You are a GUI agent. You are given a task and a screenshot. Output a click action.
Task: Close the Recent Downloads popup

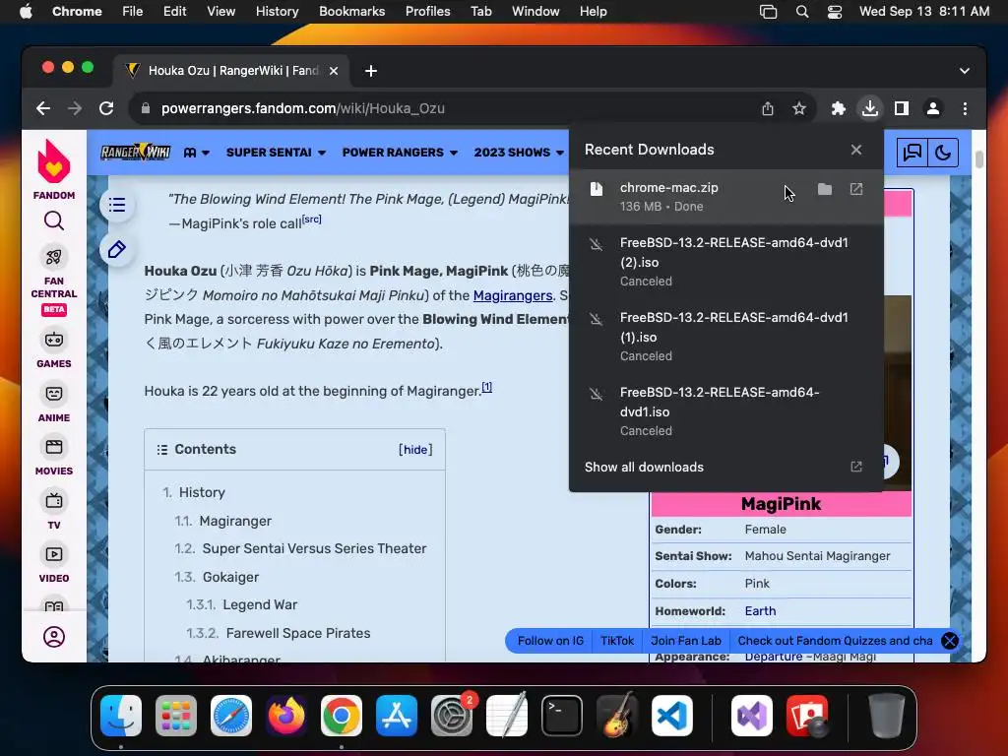click(x=856, y=150)
